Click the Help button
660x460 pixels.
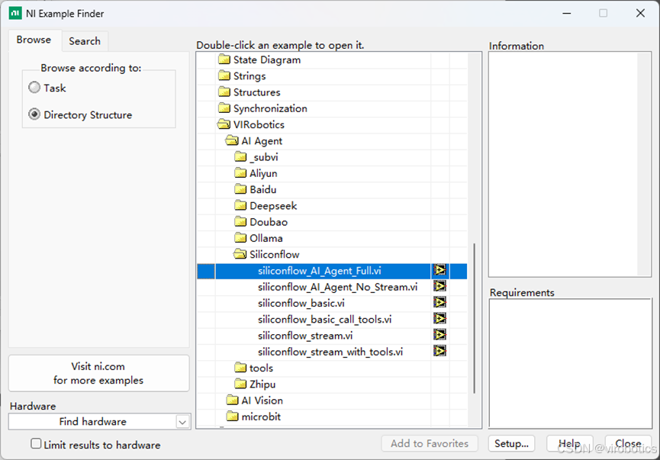(569, 443)
